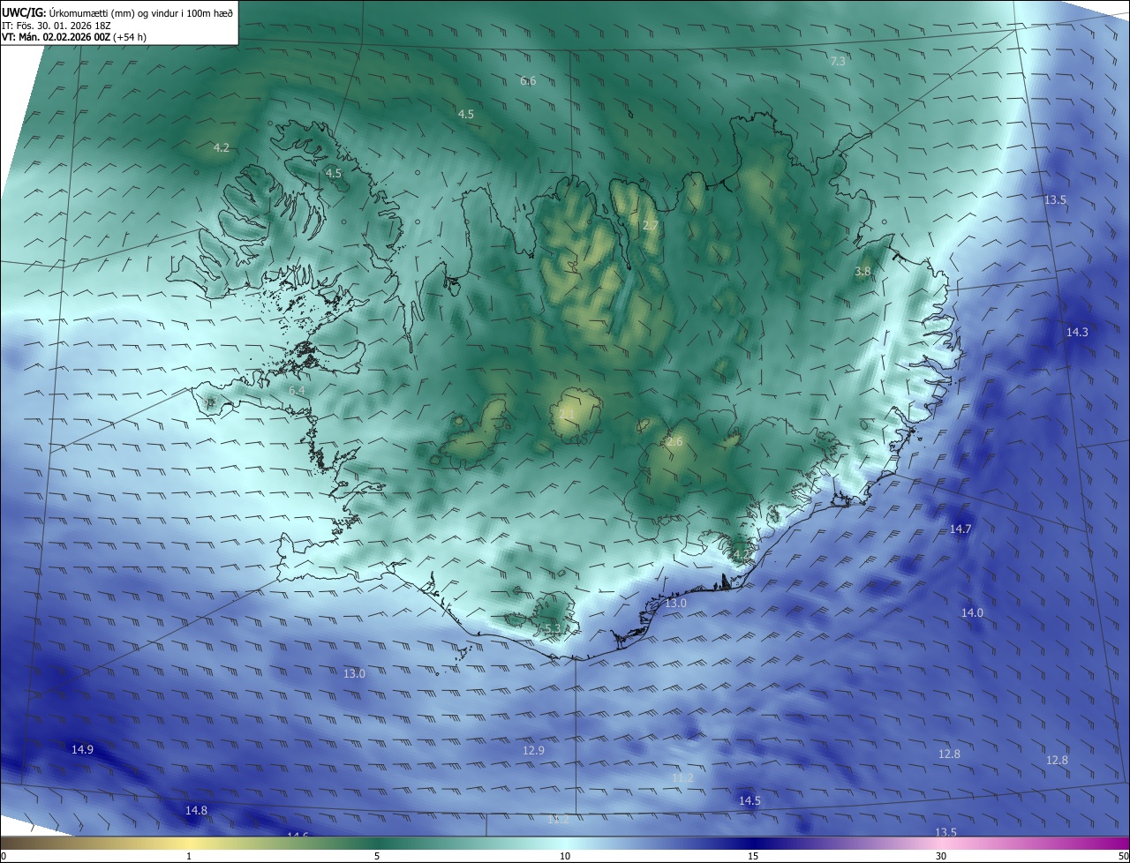Click the 12.9 value label
Viewport: 1130px width, 863px height.
533,750
